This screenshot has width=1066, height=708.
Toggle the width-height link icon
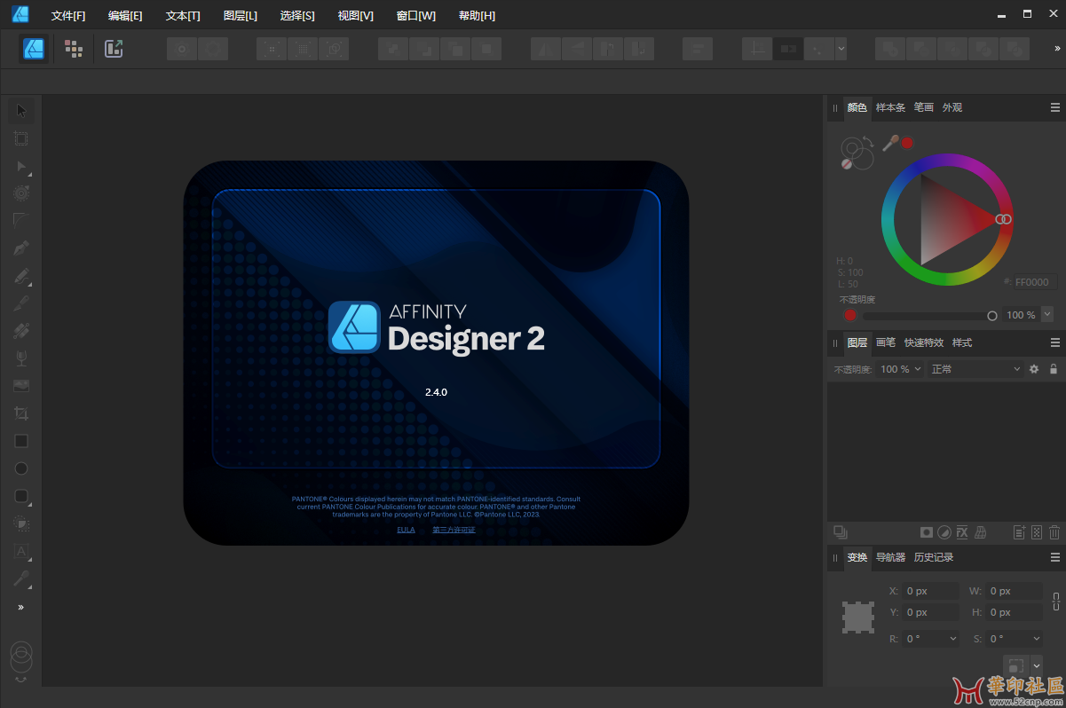pyautogui.click(x=1056, y=602)
